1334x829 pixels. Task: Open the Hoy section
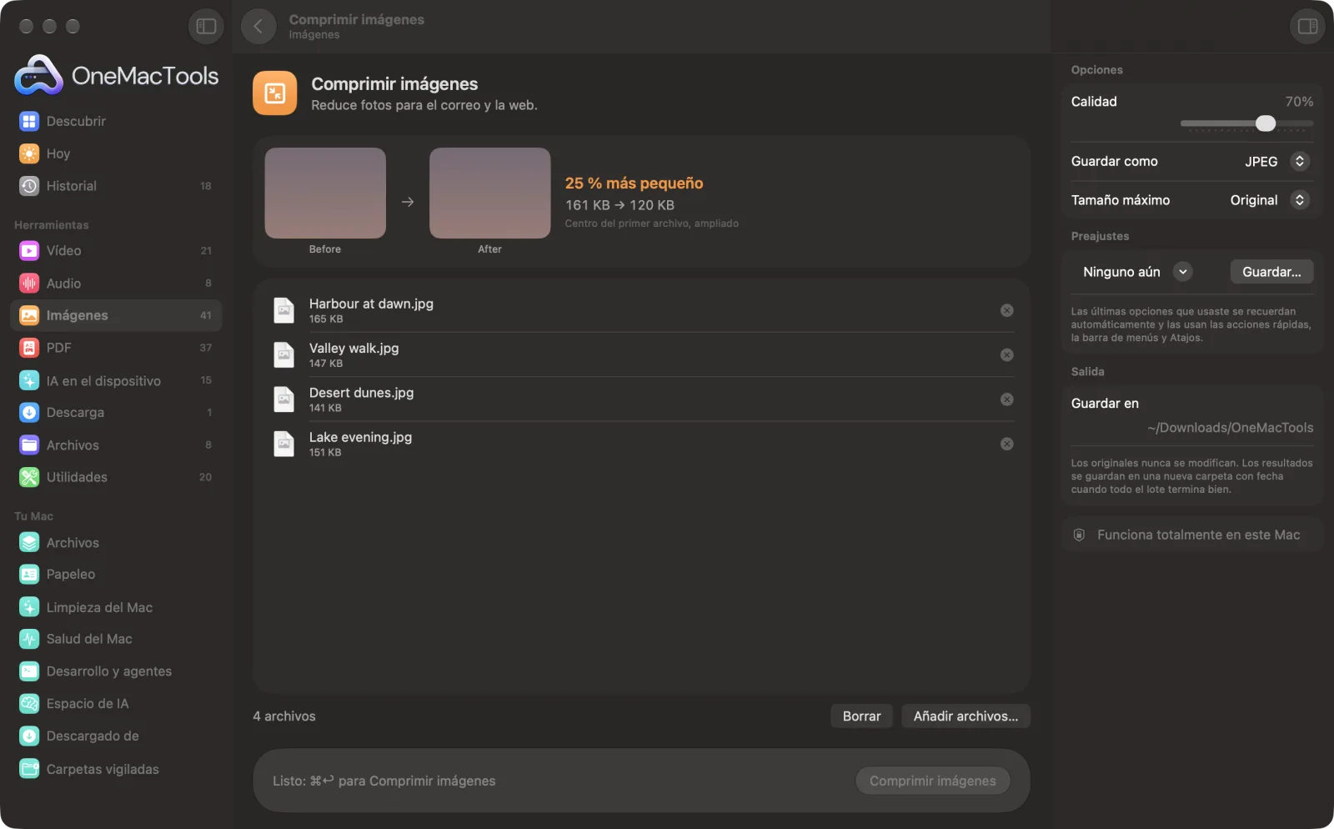tap(116, 153)
